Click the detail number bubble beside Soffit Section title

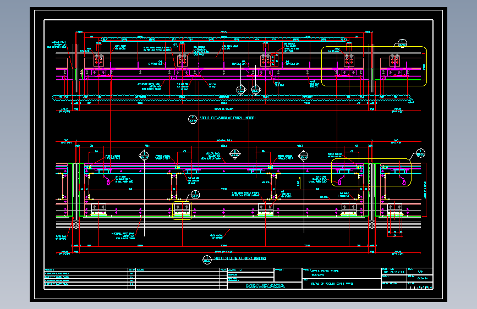(207, 260)
